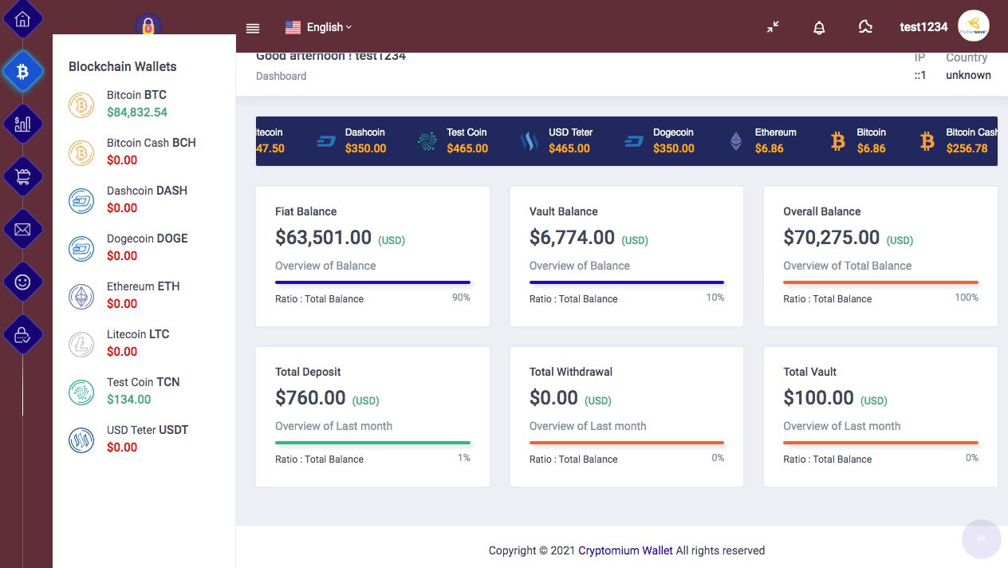Viewport: 1008px width, 568px height.
Task: Toggle fullscreen with the shrink arrows icon
Action: 773,27
